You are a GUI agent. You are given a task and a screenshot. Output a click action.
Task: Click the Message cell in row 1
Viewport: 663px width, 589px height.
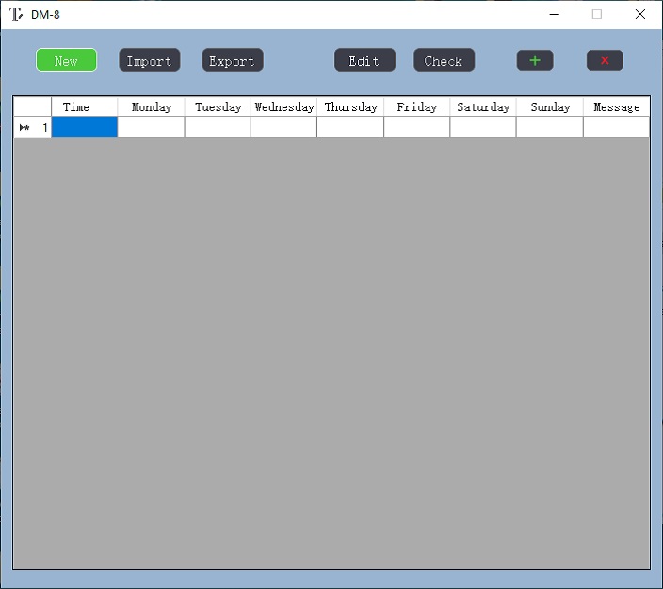(616, 127)
